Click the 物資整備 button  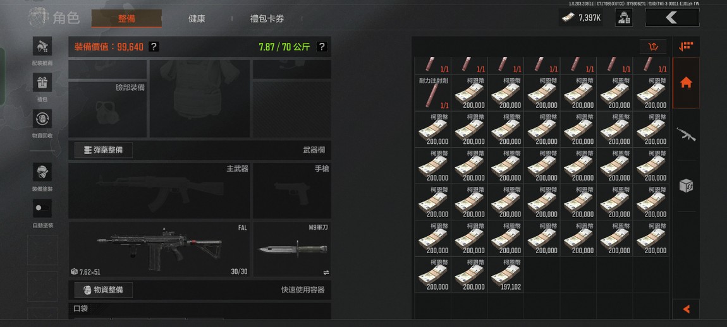coord(104,290)
